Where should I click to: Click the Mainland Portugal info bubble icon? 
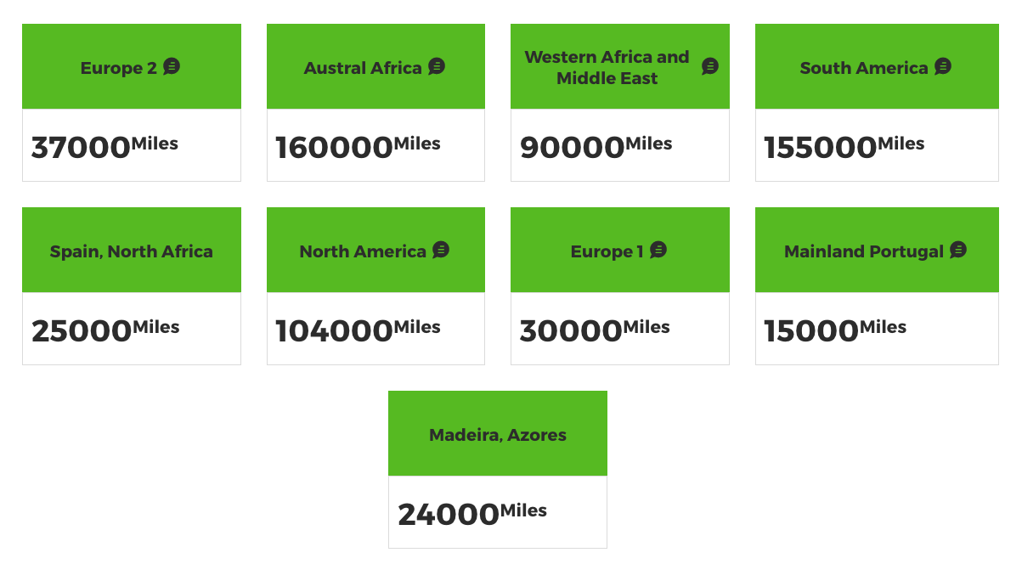[x=958, y=250]
